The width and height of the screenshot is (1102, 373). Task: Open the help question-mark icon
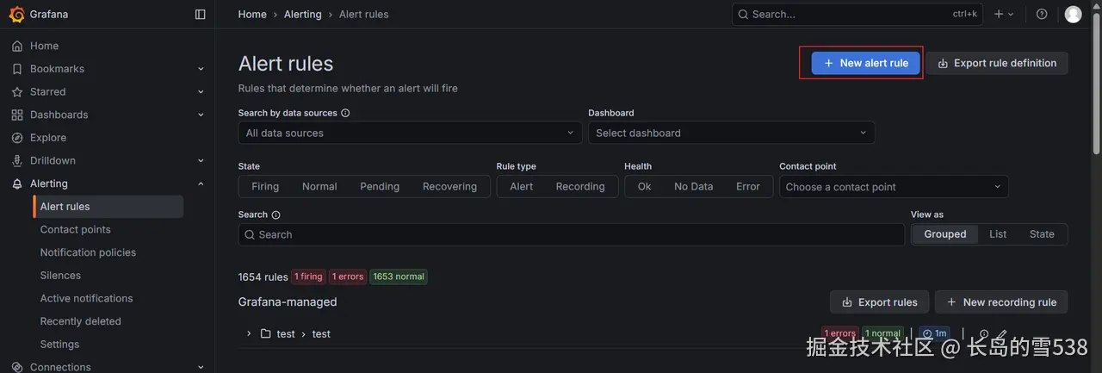point(1042,14)
